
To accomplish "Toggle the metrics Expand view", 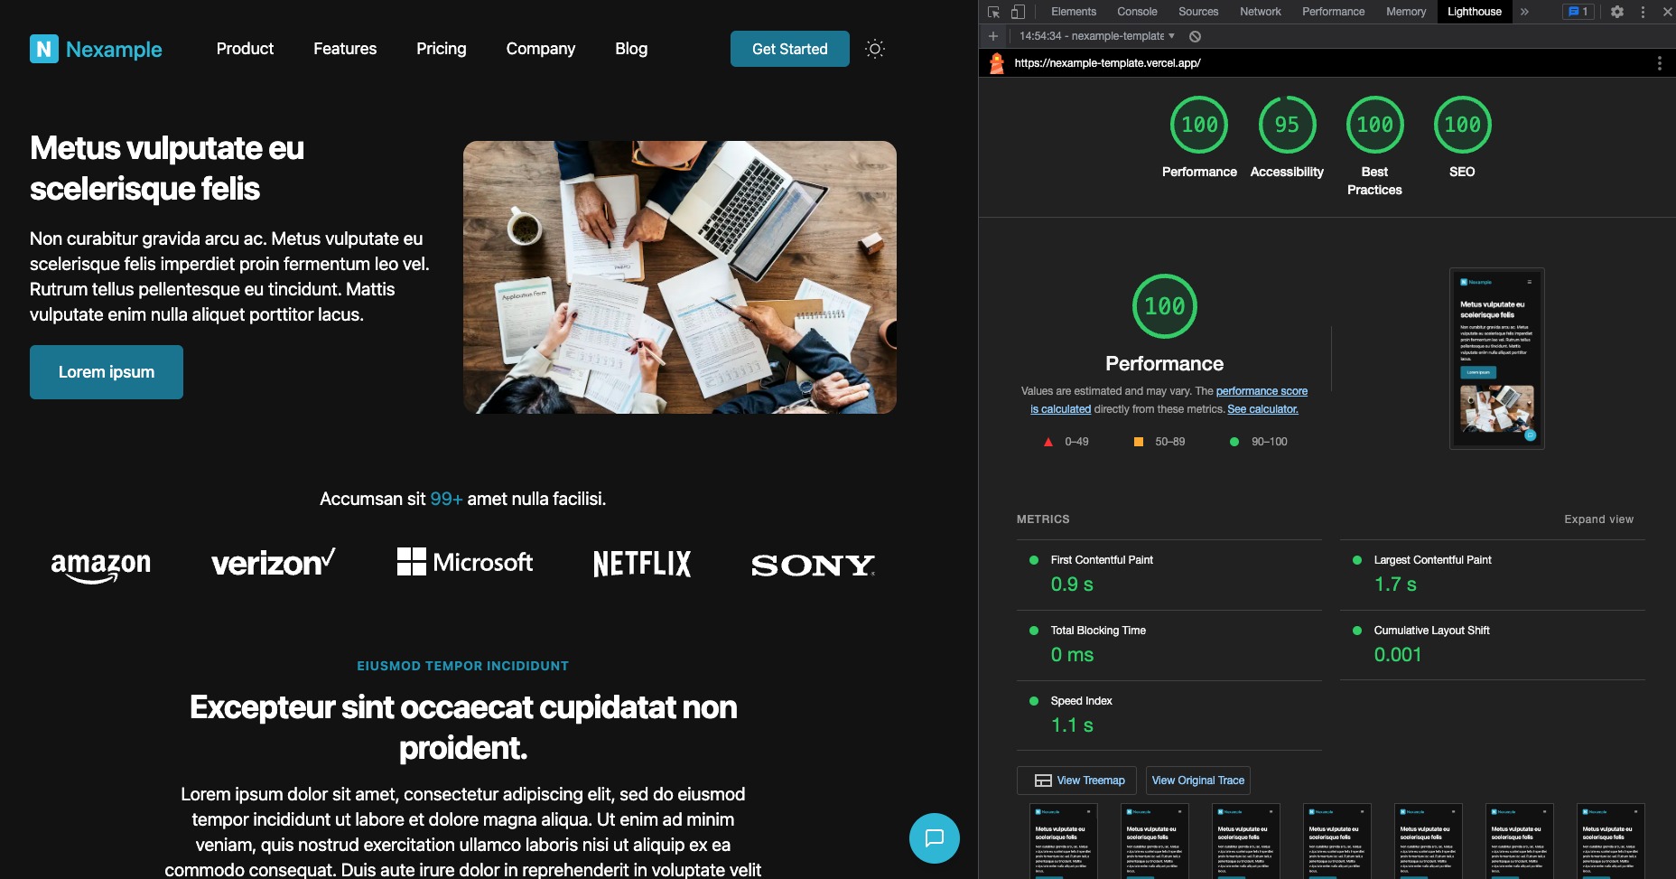I will click(x=1598, y=519).
